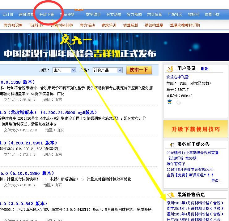The image size is (229, 221).
Task: Open the 结算新版 sub-nav link
Action: click(x=130, y=25)
